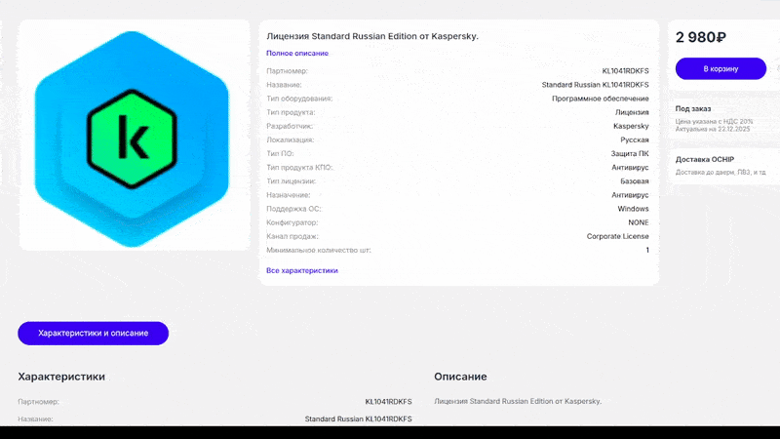
Task: Click the green Kaspersky K logo
Action: pos(132,136)
